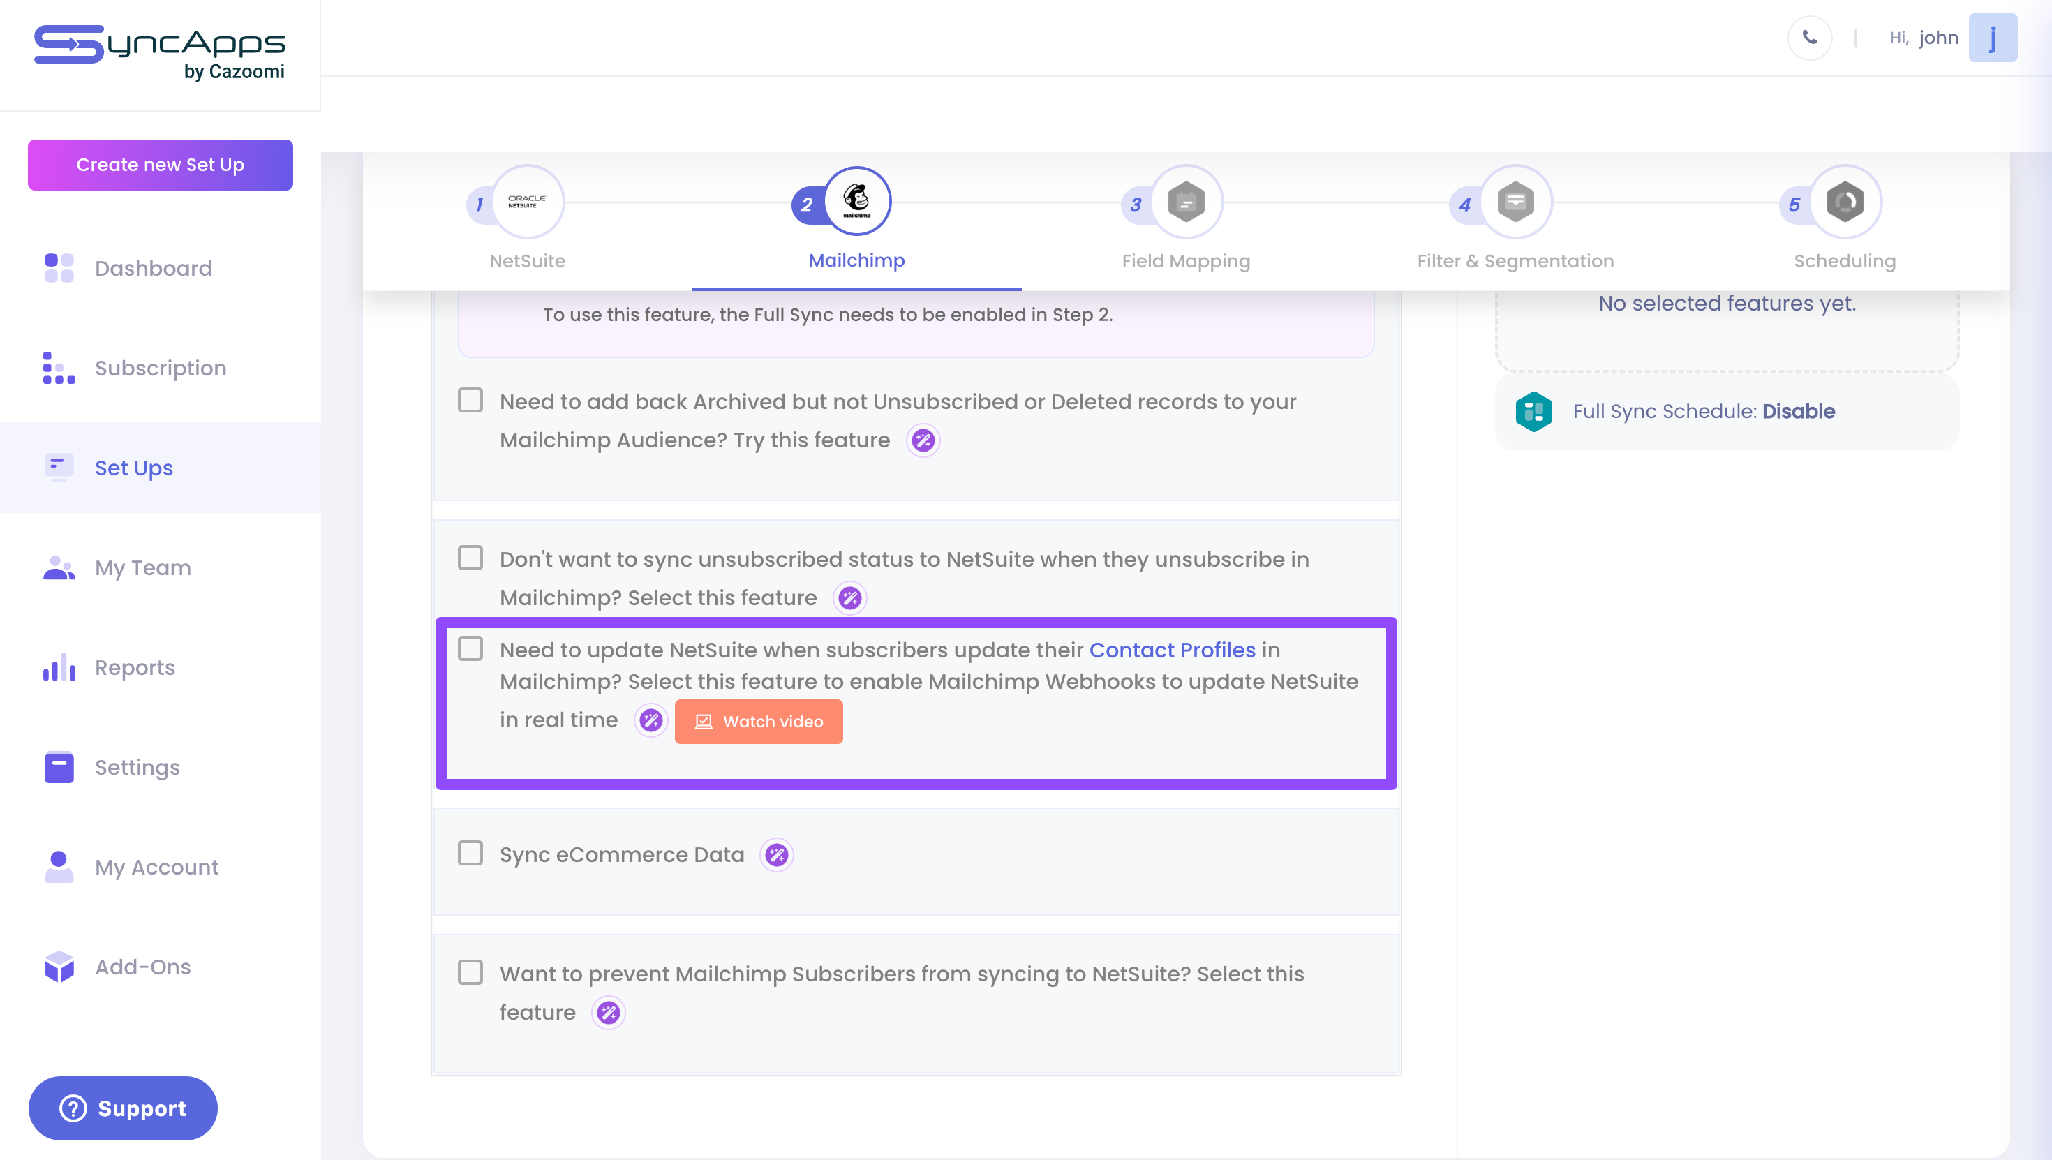
Task: Click info icon after 'in real time'
Action: click(650, 720)
